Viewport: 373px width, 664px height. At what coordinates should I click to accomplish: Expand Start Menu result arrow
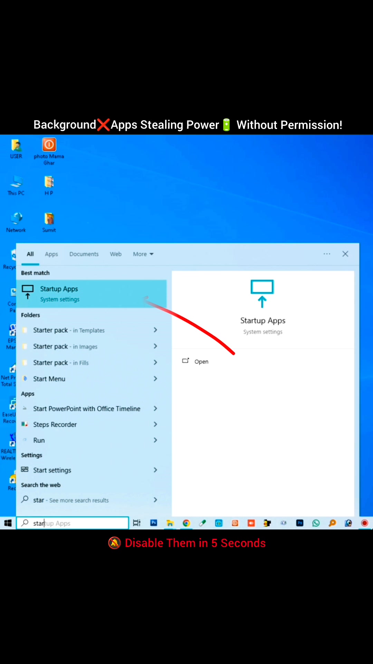(x=155, y=379)
